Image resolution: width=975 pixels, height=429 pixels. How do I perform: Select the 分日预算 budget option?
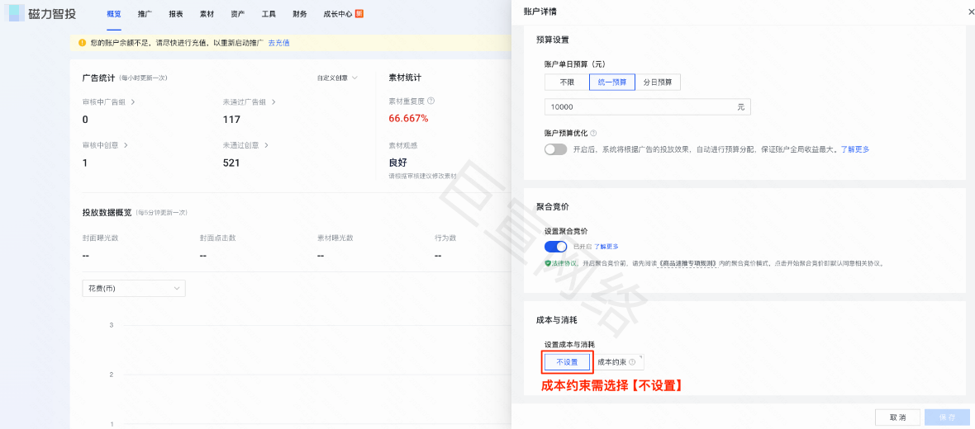658,82
